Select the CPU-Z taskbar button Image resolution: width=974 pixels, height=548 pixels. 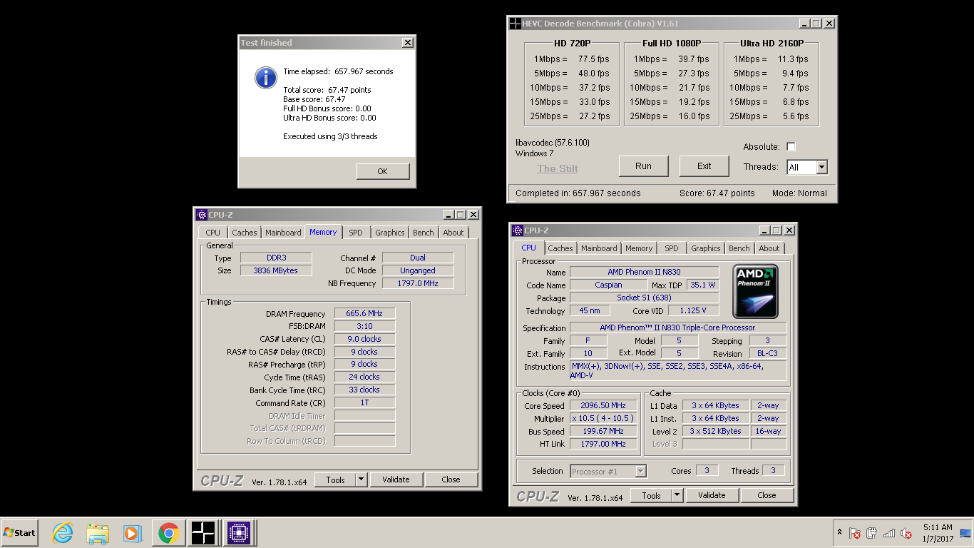239,533
